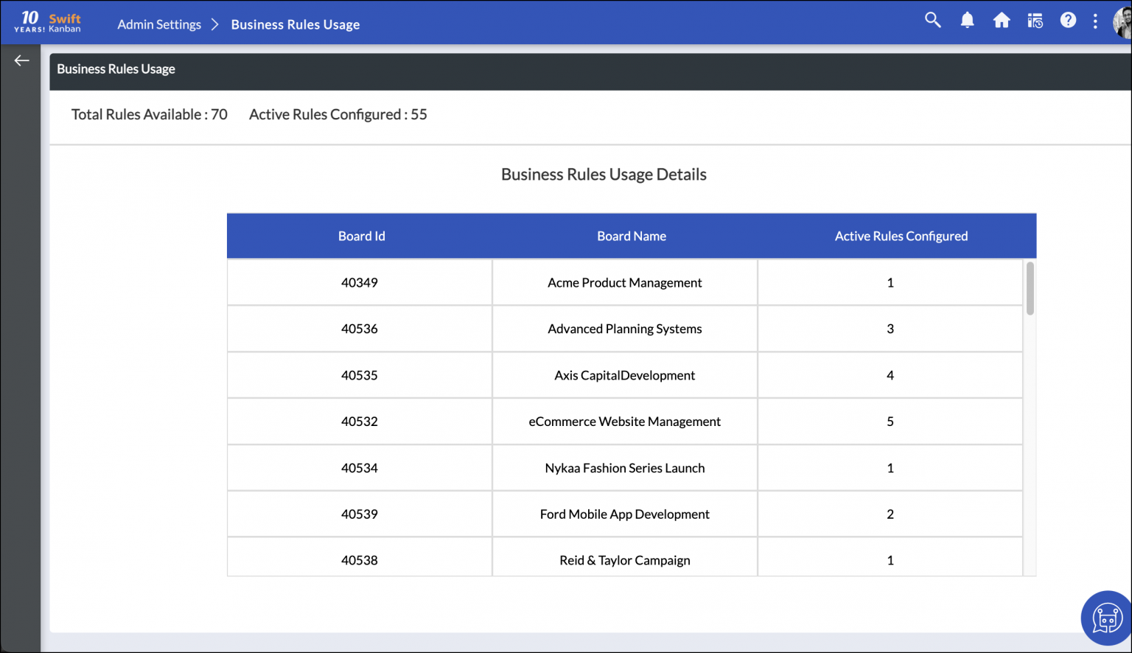View notifications via the bell icon
The height and width of the screenshot is (653, 1132).
[967, 20]
